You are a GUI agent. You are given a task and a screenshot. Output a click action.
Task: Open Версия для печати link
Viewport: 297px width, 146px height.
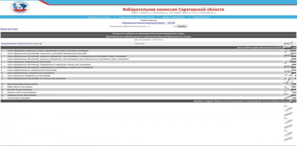point(9,29)
